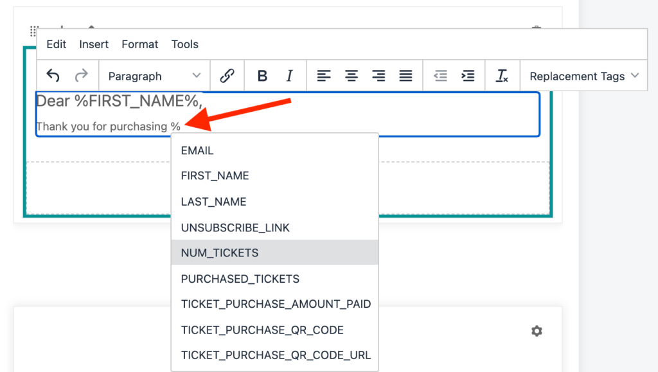
Task: Insert the PURCHASED_TICKETS tag
Action: [x=275, y=279]
